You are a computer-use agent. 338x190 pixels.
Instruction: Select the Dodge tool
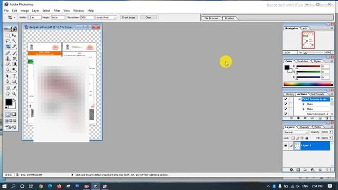pyautogui.click(x=14, y=70)
